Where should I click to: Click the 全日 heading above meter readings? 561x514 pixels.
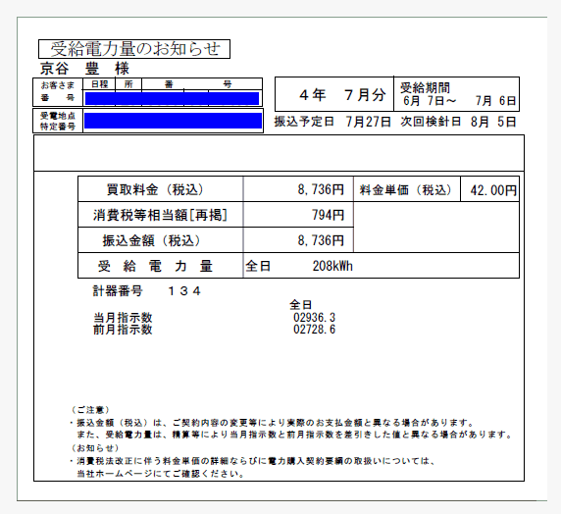pyautogui.click(x=300, y=305)
